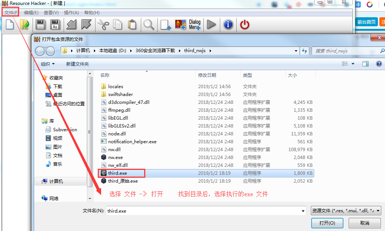Image resolution: width=385 pixels, height=231 pixels.
Task: Select nw.exe in the file list
Action: click(115, 157)
